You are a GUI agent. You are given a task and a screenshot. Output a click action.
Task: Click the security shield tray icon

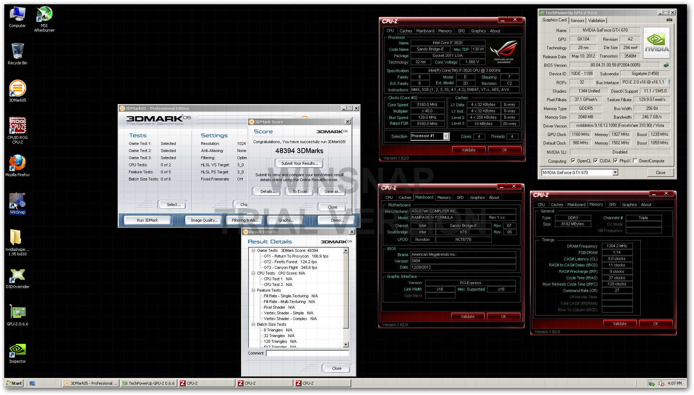651,383
